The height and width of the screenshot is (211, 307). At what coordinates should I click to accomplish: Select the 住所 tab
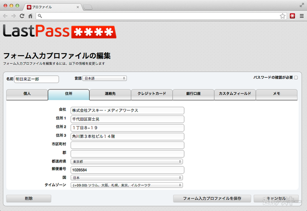point(69,95)
